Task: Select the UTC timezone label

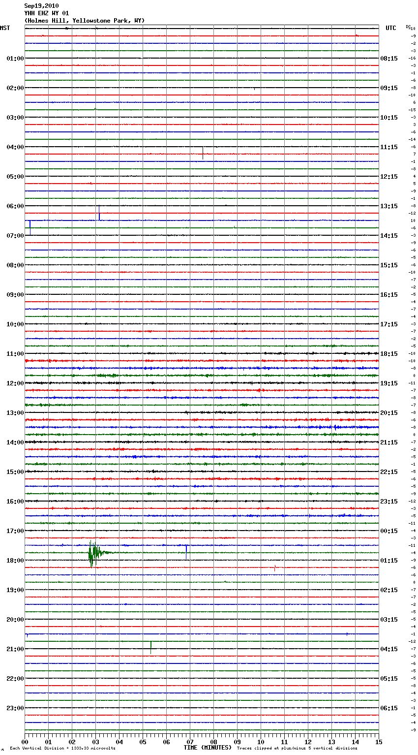Action: coord(390,28)
